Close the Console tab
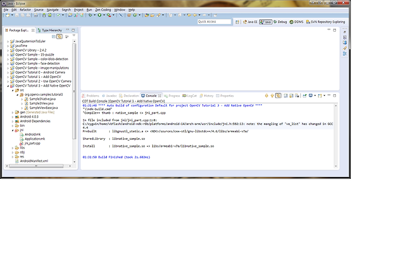412x266 pixels. point(160,96)
